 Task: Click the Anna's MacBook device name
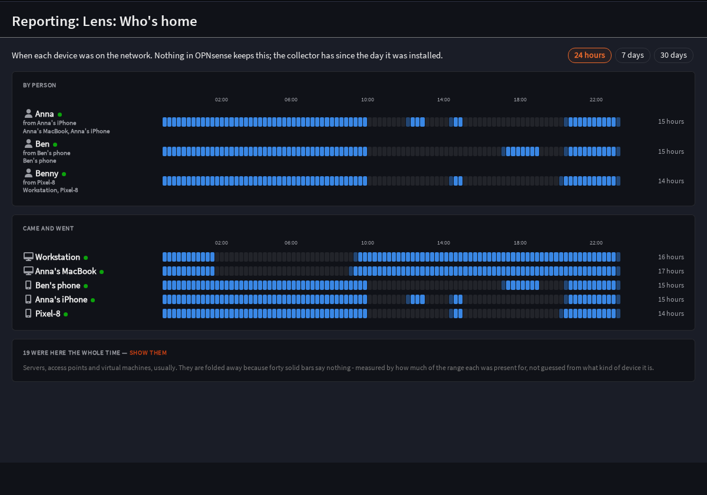click(x=66, y=271)
